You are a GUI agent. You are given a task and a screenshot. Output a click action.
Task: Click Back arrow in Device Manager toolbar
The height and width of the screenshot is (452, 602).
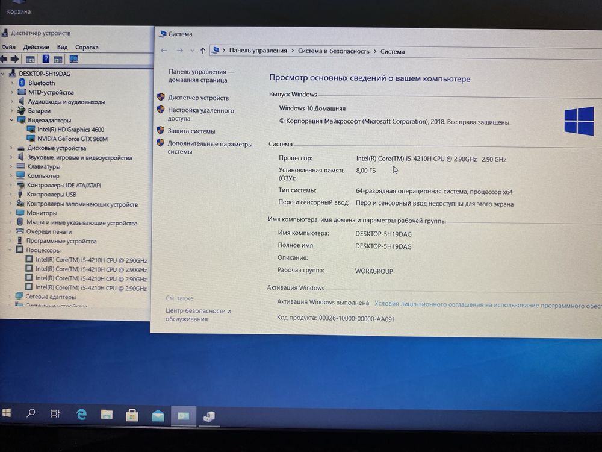pyautogui.click(x=4, y=59)
